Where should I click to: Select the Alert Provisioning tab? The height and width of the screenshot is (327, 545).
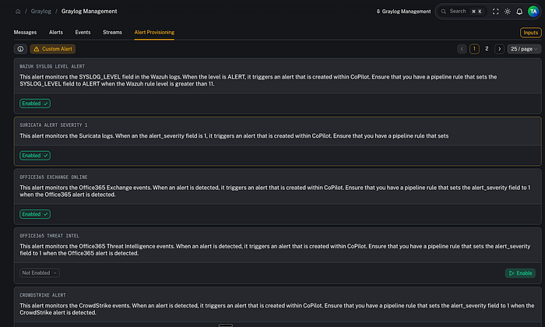click(154, 33)
